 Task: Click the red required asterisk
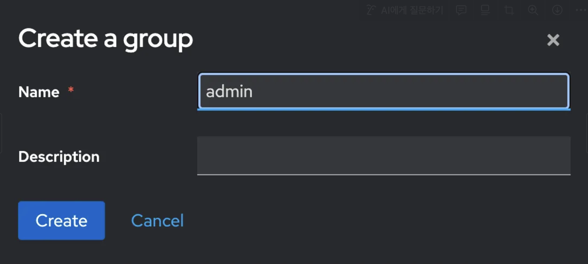coord(71,90)
